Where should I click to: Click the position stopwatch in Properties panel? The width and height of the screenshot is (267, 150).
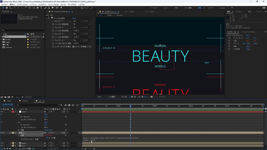[229, 40]
